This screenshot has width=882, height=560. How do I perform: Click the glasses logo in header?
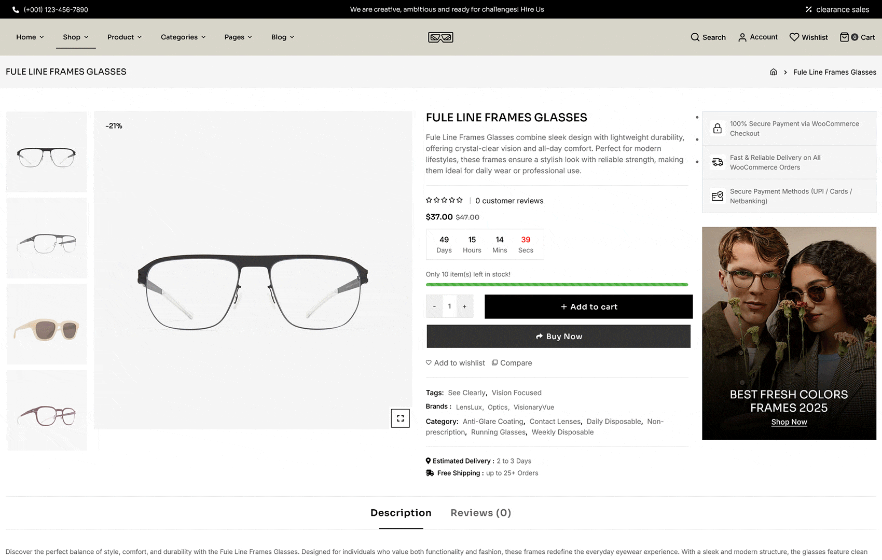pos(440,37)
